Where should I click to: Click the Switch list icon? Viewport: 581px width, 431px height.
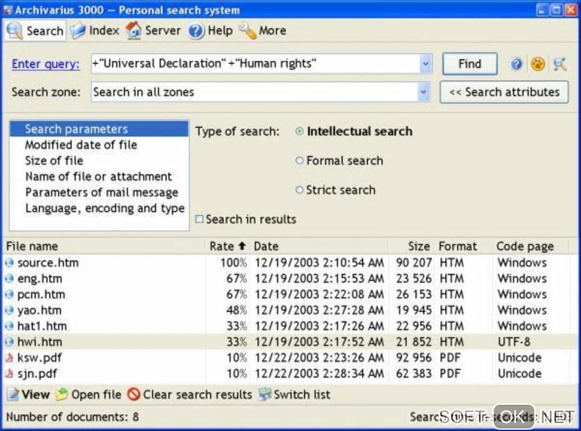coord(264,395)
